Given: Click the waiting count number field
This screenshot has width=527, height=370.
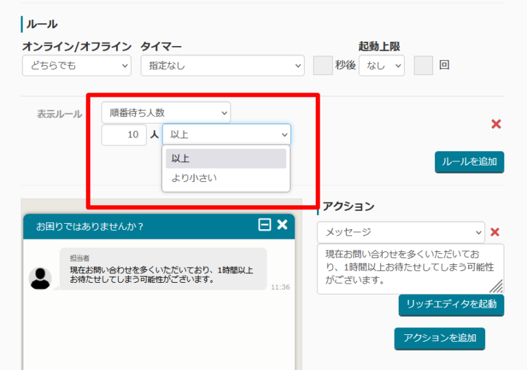Looking at the screenshot, I should pos(124,135).
